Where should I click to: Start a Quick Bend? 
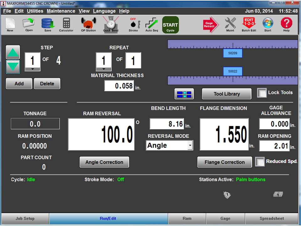click(x=111, y=24)
